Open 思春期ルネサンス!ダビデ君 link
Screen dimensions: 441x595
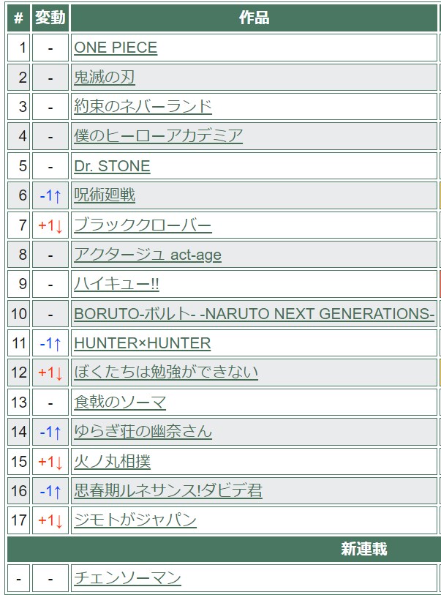[167, 491]
